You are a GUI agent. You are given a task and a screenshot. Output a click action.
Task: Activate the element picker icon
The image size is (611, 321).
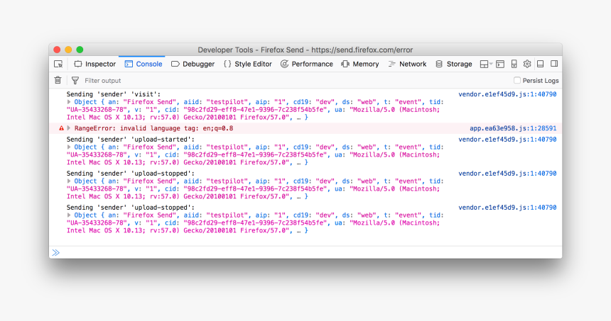58,64
